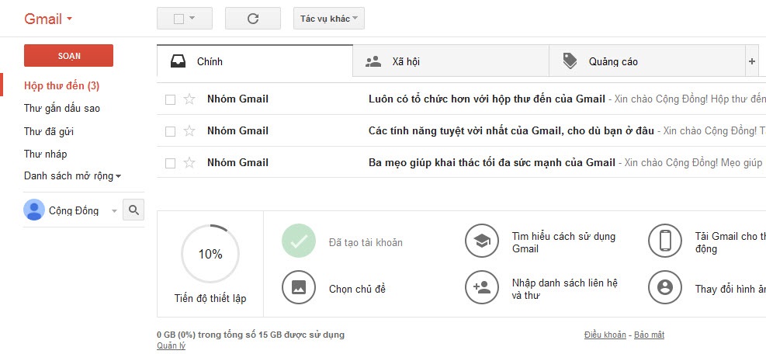Open email 'Các tính năng tuyệt vời nhất của Gmail'
Screen dimensions: 766x354
pos(511,131)
